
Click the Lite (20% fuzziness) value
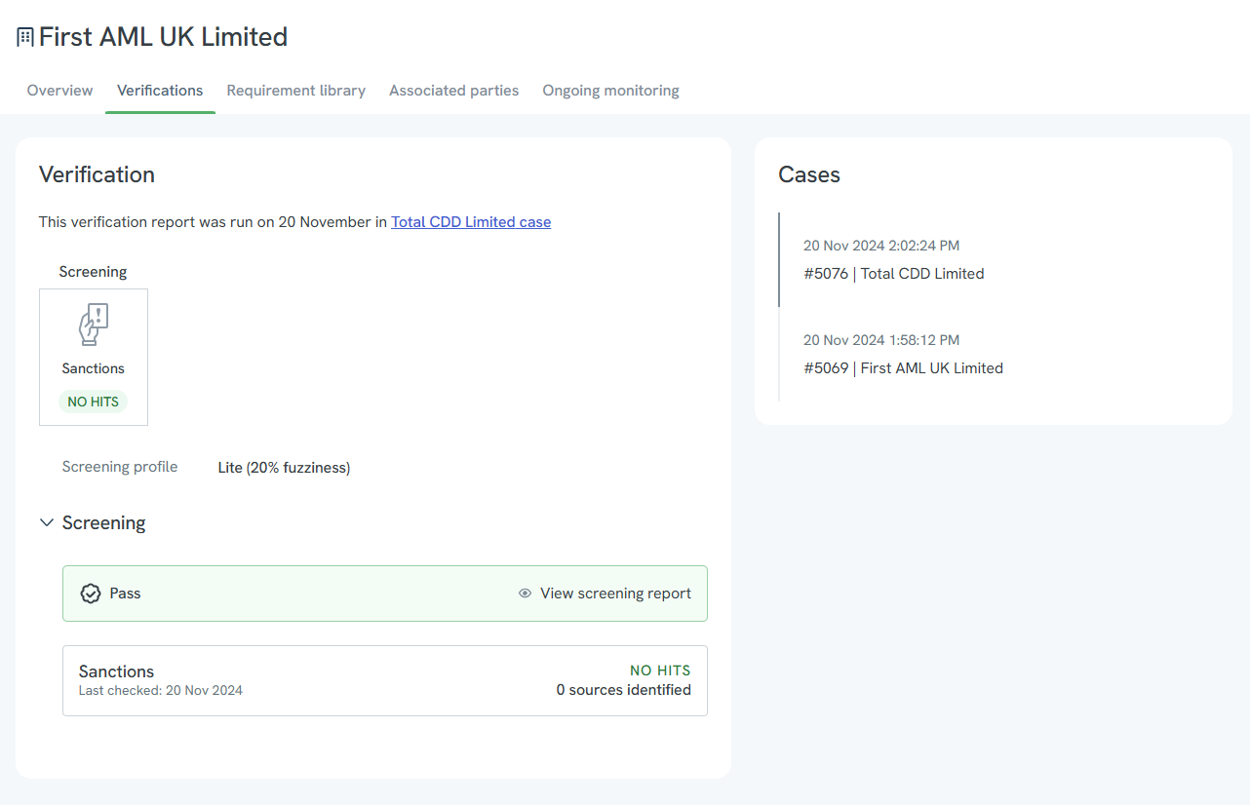tap(284, 468)
